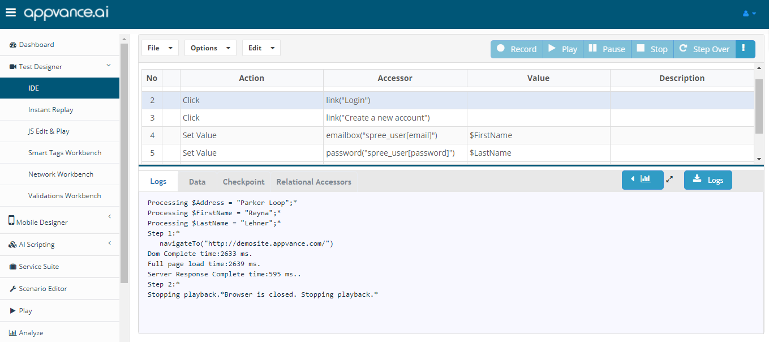The width and height of the screenshot is (769, 342).
Task: Pause the script playback
Action: point(606,49)
